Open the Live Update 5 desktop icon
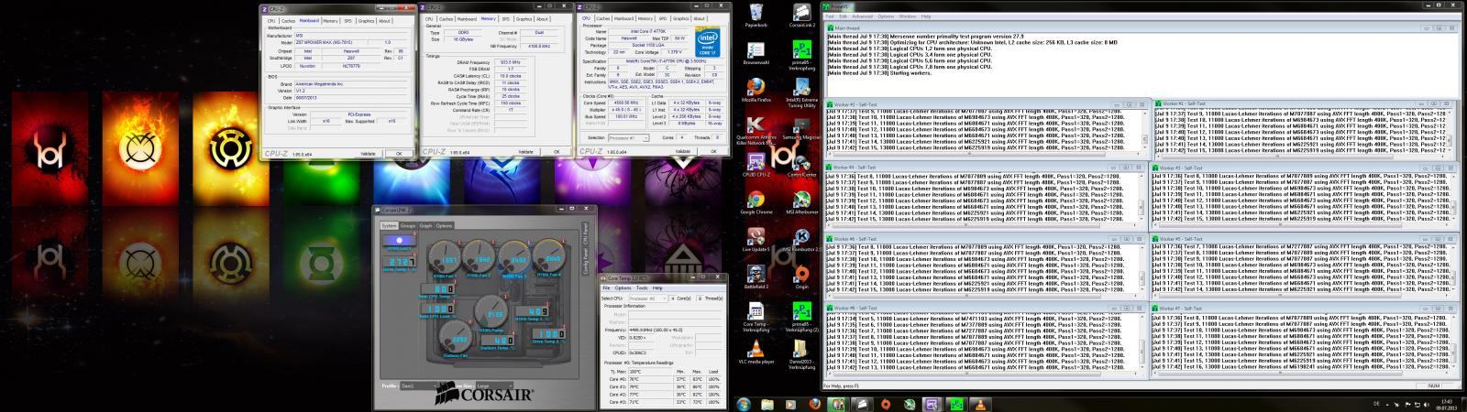This screenshot has height=412, width=1467. (x=756, y=240)
